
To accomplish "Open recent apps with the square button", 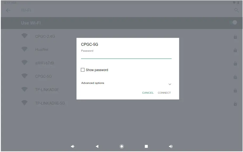I will (146, 146).
